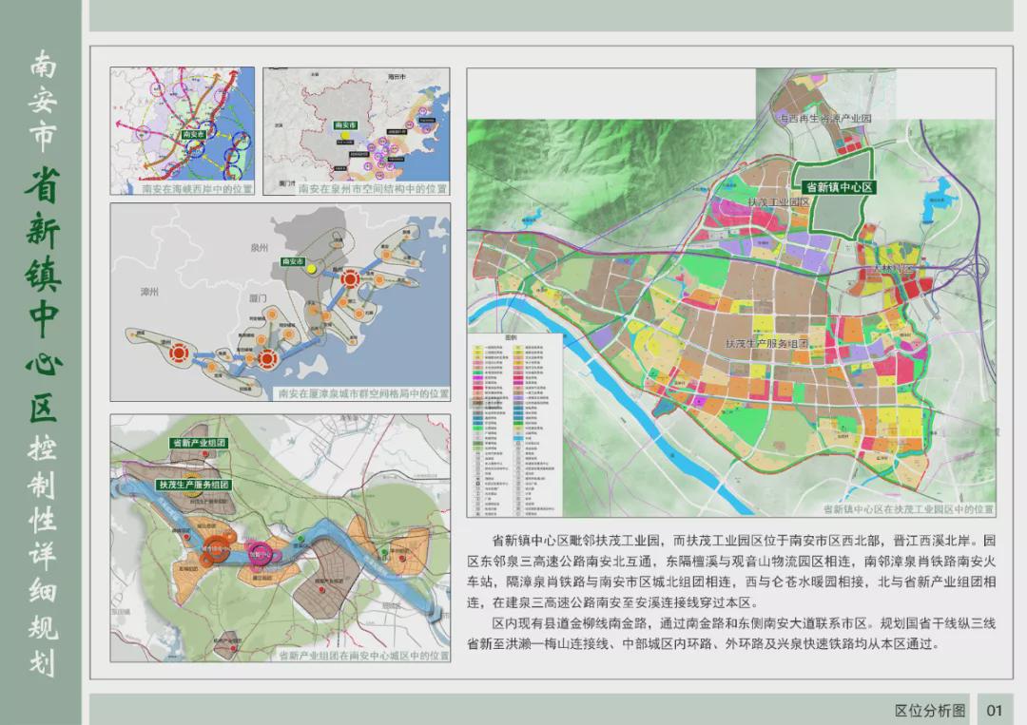This screenshot has height=725, width=1027.
Task: Click the 区位分析图 footer title
Action: (x=929, y=709)
